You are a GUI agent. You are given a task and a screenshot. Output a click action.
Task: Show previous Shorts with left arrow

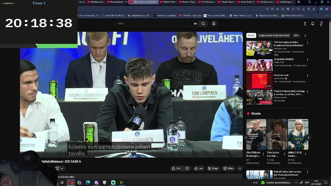click(x=246, y=138)
